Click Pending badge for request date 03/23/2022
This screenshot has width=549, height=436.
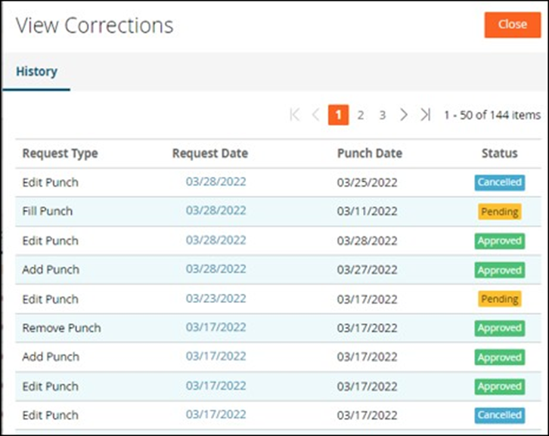[x=500, y=299]
